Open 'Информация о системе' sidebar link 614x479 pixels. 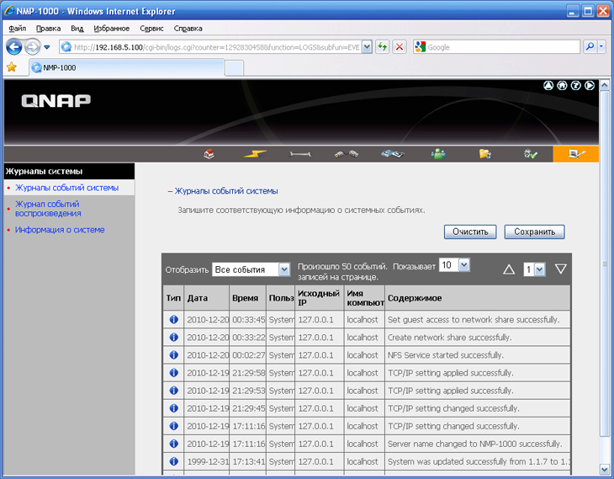coord(60,230)
